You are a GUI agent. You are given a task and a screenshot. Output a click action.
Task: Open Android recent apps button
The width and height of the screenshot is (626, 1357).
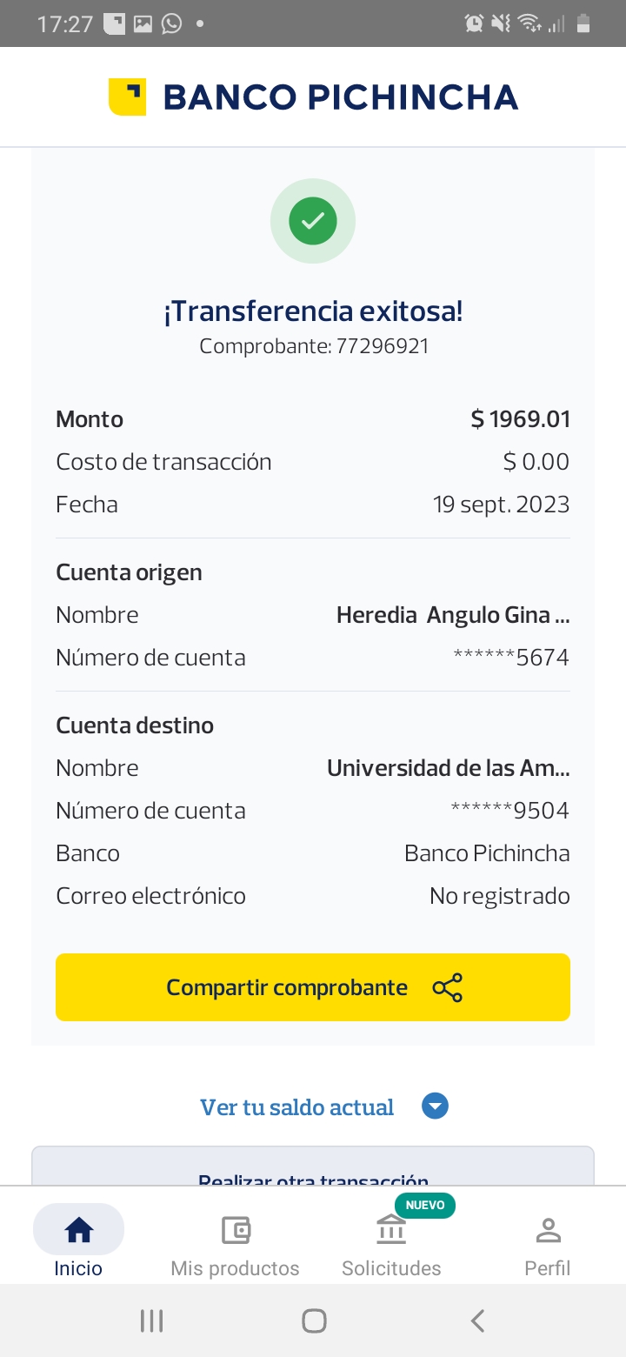tap(151, 1321)
